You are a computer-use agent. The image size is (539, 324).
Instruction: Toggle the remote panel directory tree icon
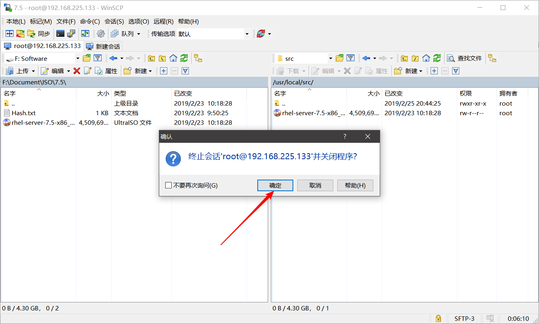point(492,58)
